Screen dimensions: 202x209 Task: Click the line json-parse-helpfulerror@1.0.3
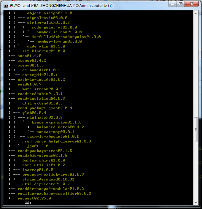[x=57, y=141]
